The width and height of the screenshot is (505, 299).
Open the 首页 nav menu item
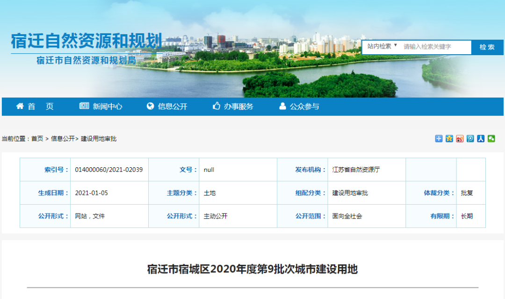click(41, 107)
